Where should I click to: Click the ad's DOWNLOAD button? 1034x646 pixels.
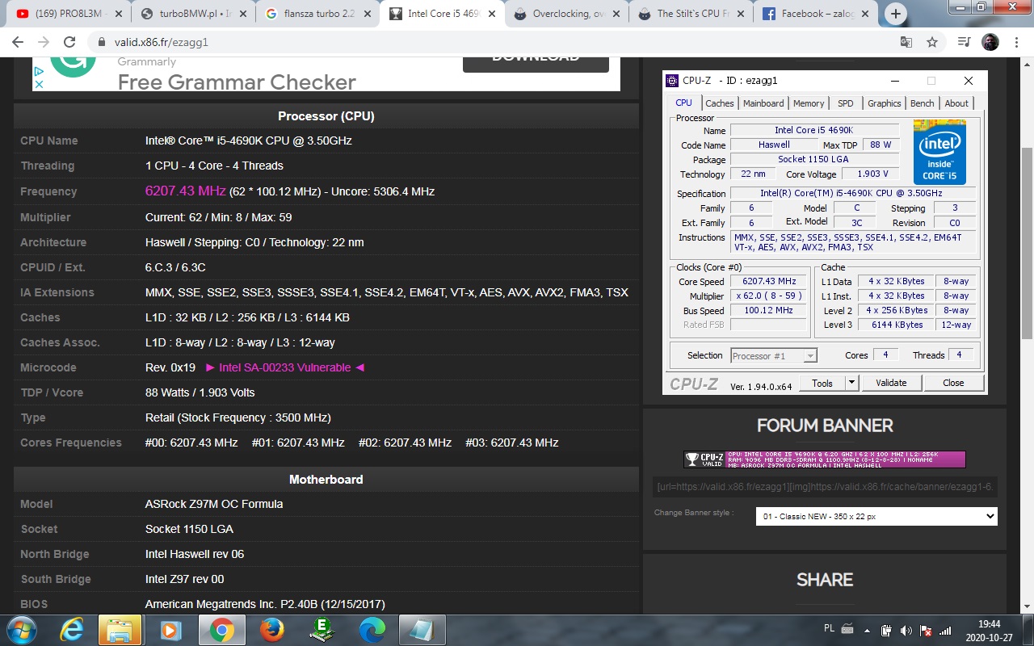[536, 62]
